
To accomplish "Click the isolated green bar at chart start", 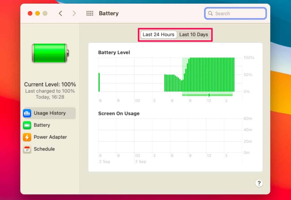I will [x=99, y=82].
